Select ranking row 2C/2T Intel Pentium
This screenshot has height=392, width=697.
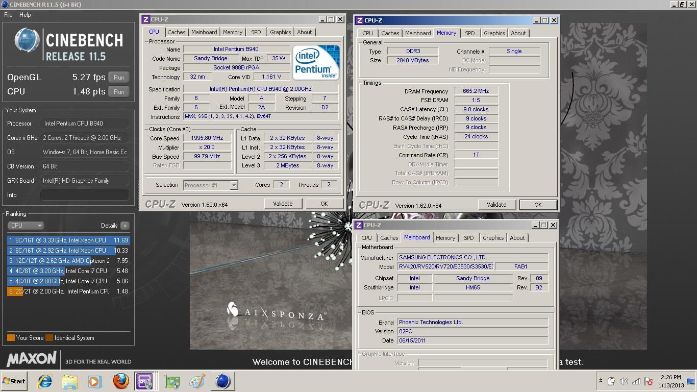(68, 291)
